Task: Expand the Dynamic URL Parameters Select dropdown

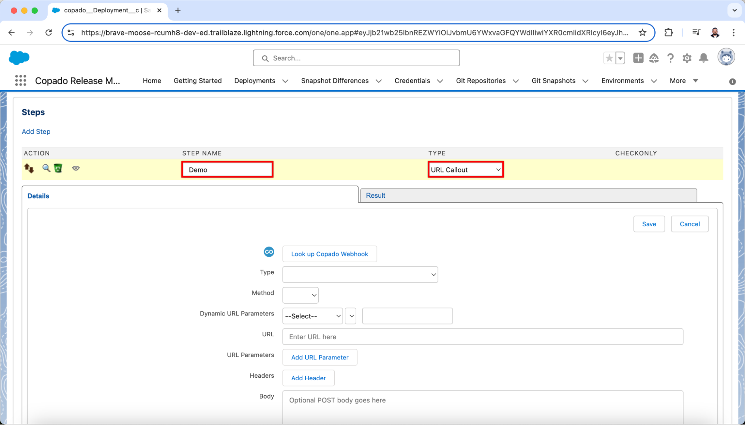Action: click(x=312, y=316)
